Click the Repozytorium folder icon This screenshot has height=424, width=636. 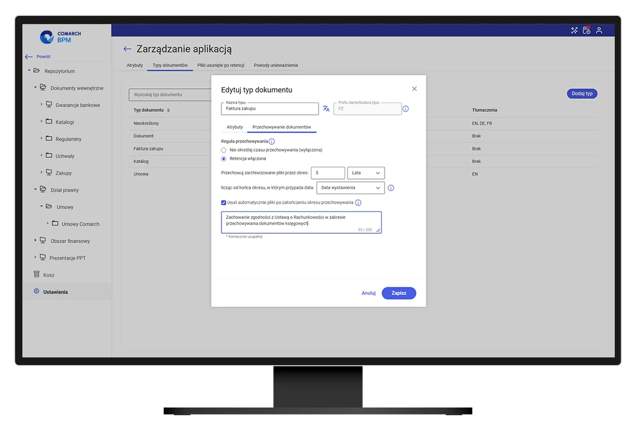coord(37,71)
